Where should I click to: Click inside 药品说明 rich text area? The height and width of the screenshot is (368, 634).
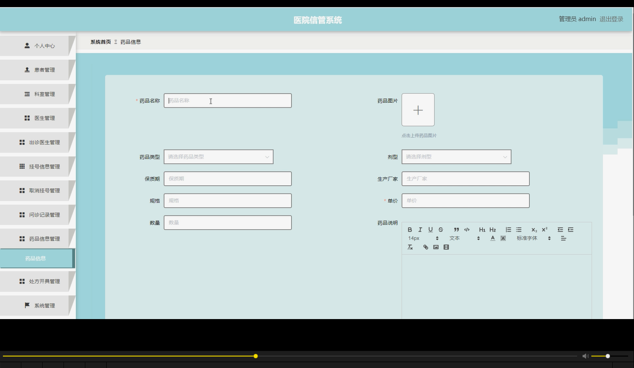496,286
